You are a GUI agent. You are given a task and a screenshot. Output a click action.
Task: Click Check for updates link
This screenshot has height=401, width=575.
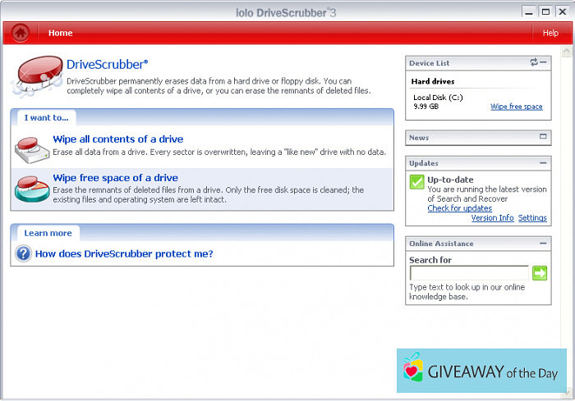459,208
